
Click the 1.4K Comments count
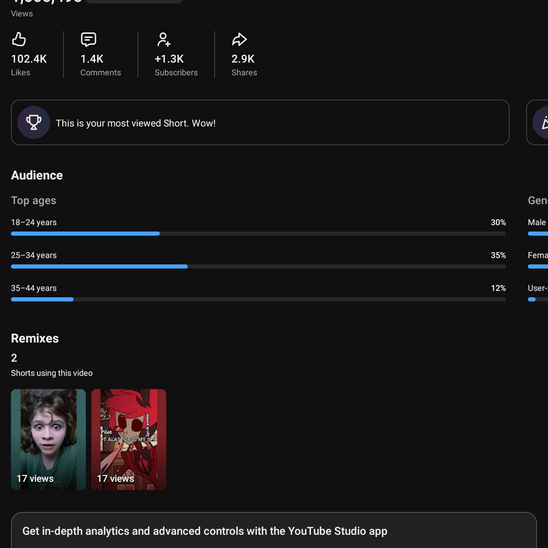point(92,59)
